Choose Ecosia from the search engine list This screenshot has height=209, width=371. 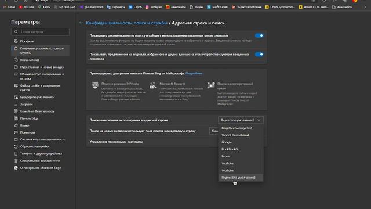pos(241,156)
